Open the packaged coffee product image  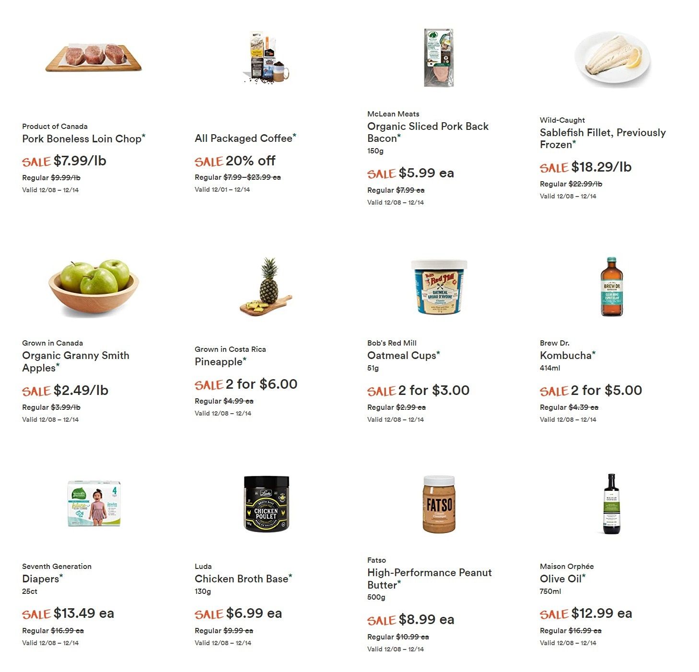coord(267,58)
